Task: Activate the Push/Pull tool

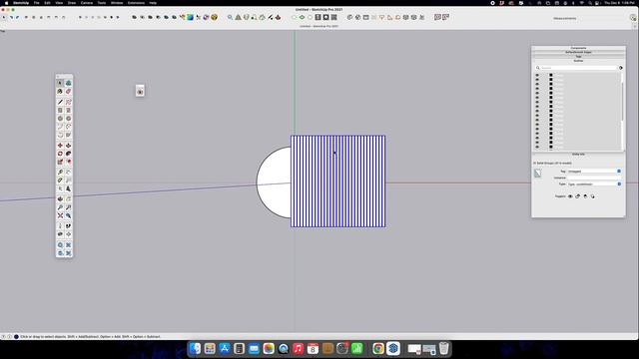Action: [69, 146]
